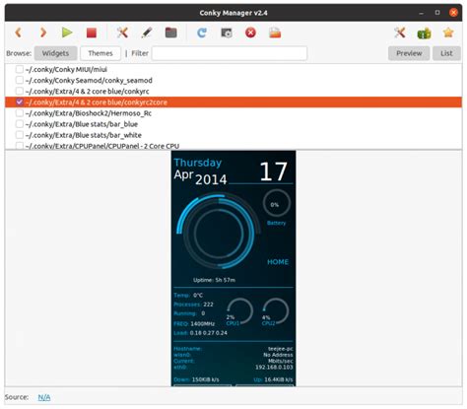This screenshot has height=409, width=467.
Task: Reload widget list with blue refresh icon
Action: 202,33
